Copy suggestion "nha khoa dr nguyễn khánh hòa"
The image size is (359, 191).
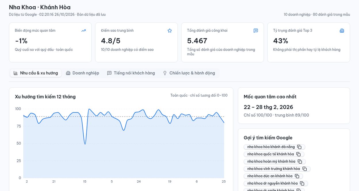(302, 184)
